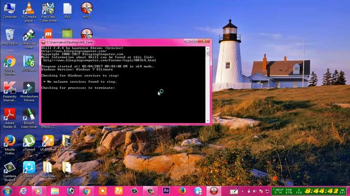
Task: Open the rkill folder on desktop
Action: click(67, 169)
